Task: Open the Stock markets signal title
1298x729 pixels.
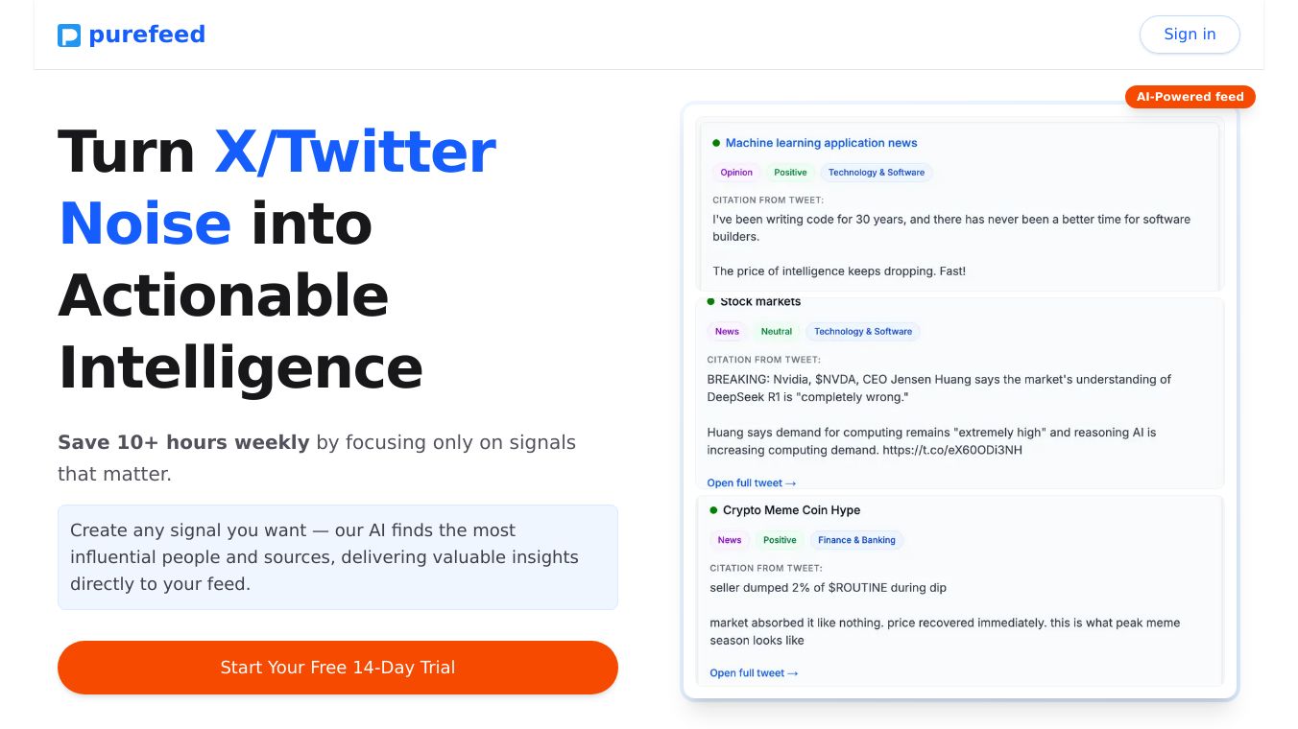Action: pos(760,301)
